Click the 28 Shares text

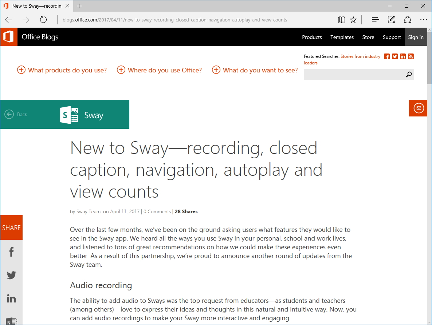pyautogui.click(x=186, y=211)
